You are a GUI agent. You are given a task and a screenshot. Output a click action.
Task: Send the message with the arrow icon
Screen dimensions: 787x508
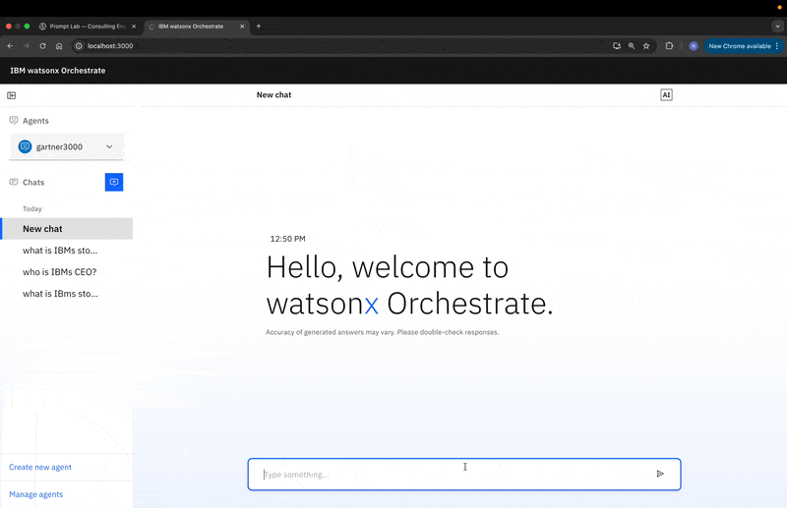point(660,474)
